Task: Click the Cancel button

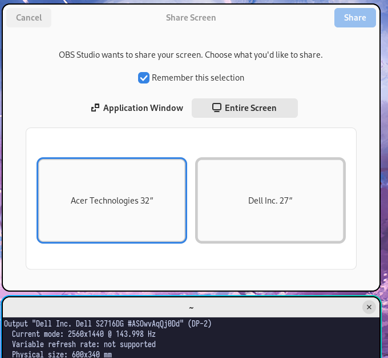Action: pyautogui.click(x=29, y=18)
